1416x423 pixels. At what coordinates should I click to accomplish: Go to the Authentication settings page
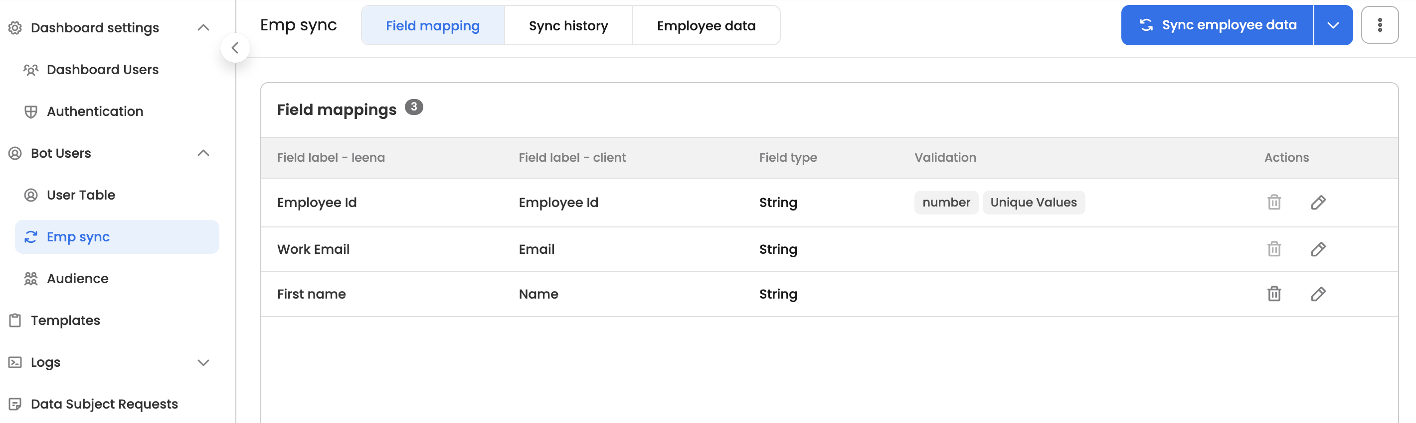[x=95, y=111]
